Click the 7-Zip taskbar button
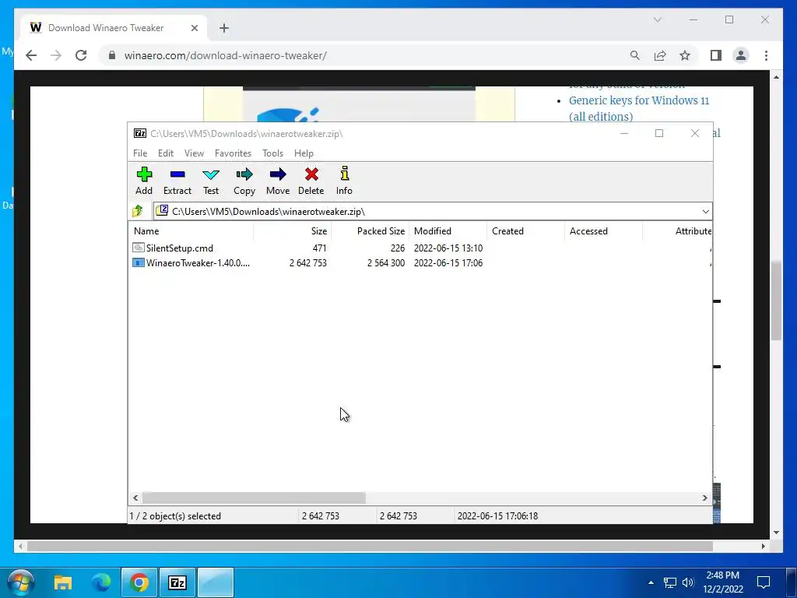Image resolution: width=797 pixels, height=598 pixels. (x=177, y=582)
